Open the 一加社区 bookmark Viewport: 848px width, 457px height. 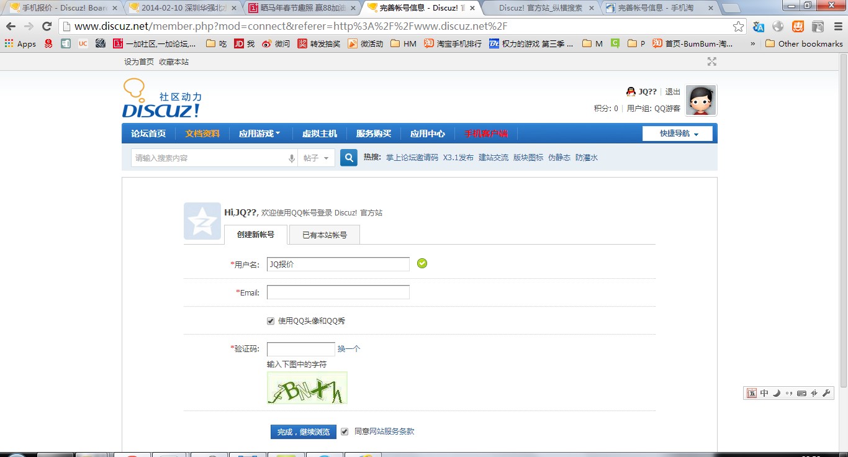coord(155,43)
